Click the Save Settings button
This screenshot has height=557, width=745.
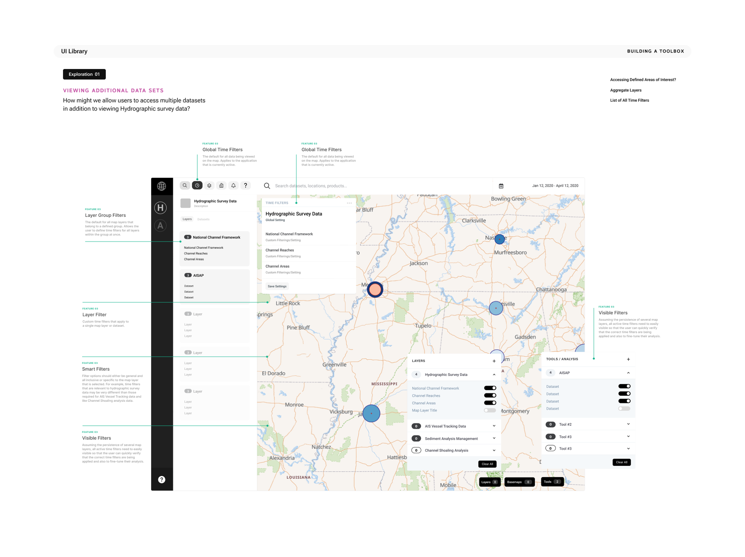pyautogui.click(x=277, y=287)
